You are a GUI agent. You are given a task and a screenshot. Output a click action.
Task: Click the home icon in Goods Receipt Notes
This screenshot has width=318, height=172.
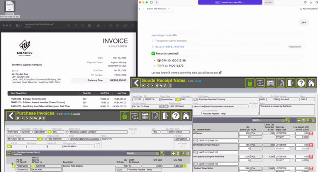pos(311,83)
